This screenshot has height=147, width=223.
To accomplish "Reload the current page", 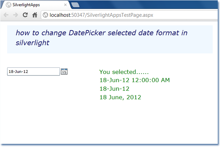I will [x=25, y=15].
